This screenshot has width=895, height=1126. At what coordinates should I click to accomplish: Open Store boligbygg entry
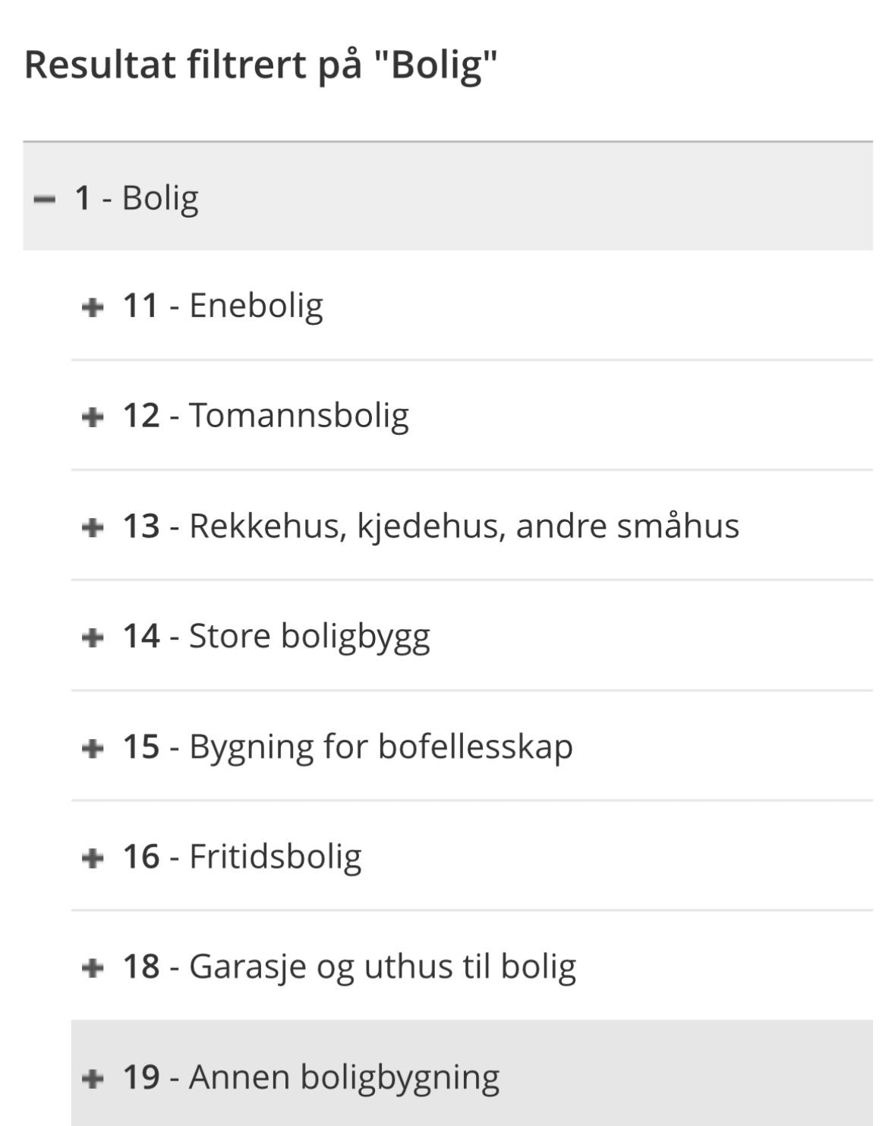[309, 637]
